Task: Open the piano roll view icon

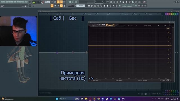Action: coord(92,6)
